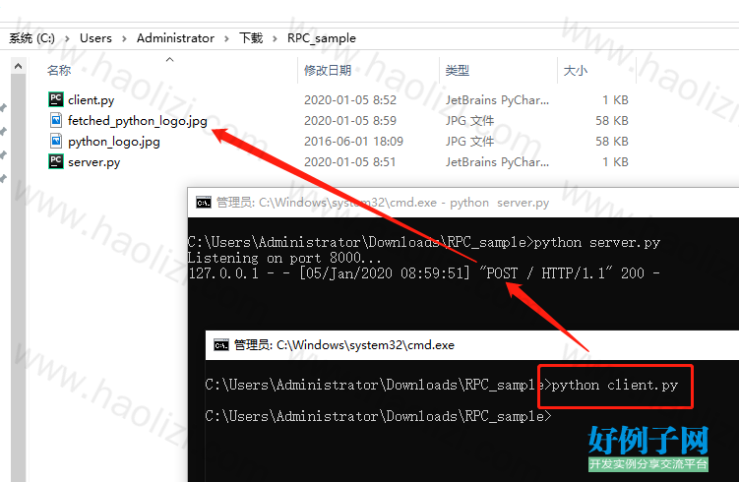Select the server.py PyCharm file icon
The image size is (739, 482).
click(56, 161)
